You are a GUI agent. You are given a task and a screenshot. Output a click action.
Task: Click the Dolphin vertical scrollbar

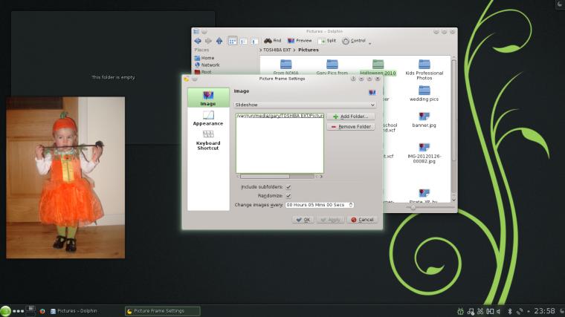pyautogui.click(x=453, y=110)
